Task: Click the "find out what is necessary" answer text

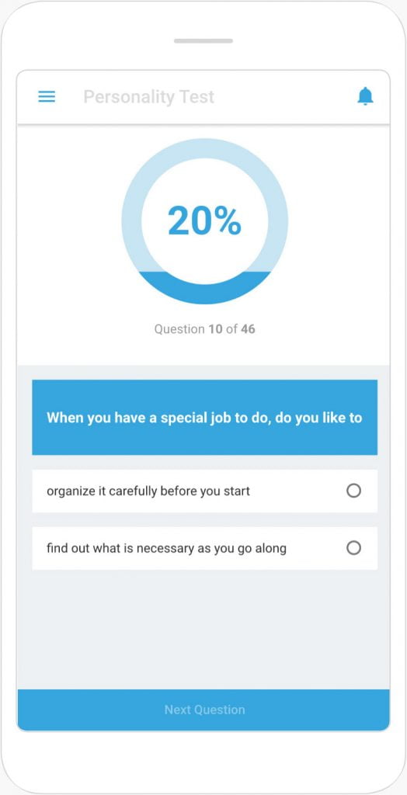Action: tap(166, 548)
